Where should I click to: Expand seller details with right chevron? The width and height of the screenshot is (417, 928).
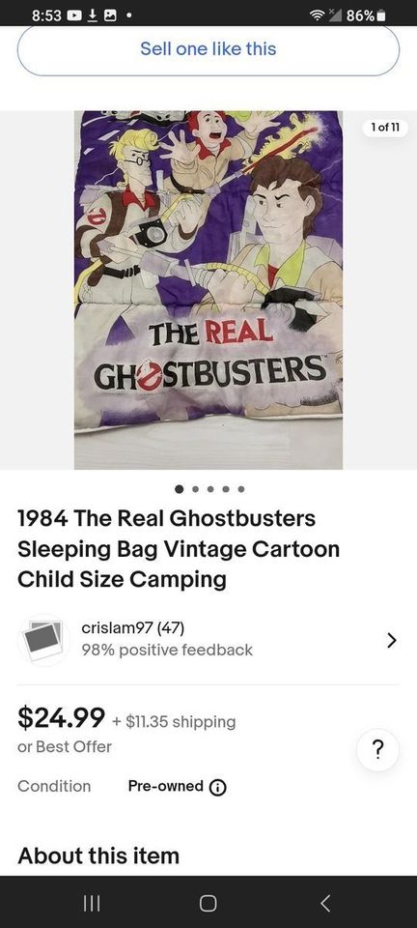pyautogui.click(x=391, y=640)
